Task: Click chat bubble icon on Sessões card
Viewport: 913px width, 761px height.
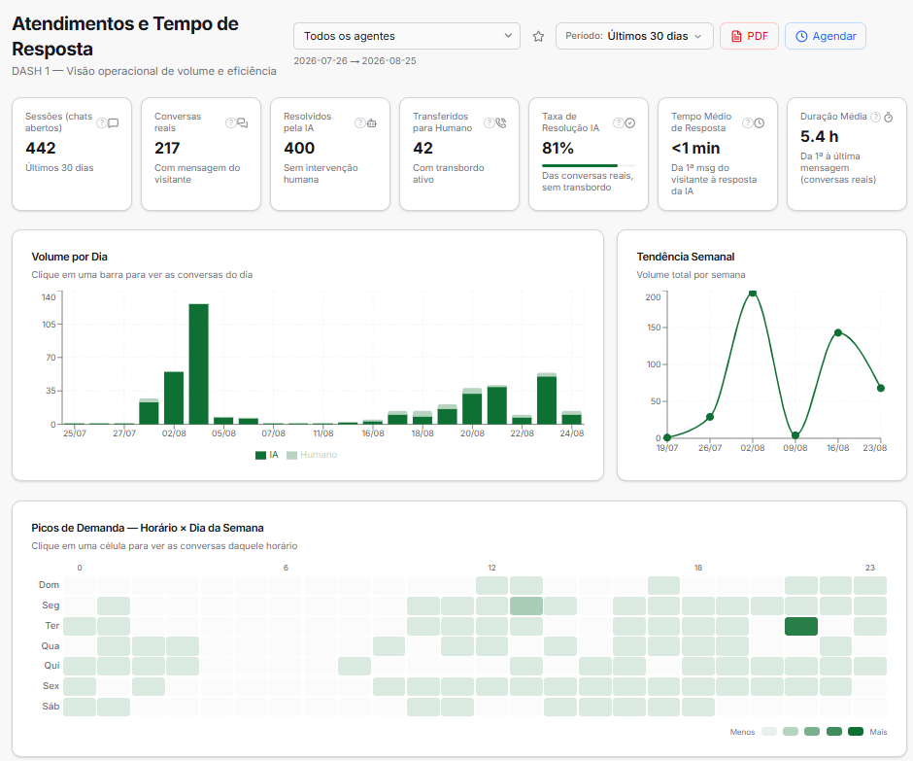Action: point(114,123)
